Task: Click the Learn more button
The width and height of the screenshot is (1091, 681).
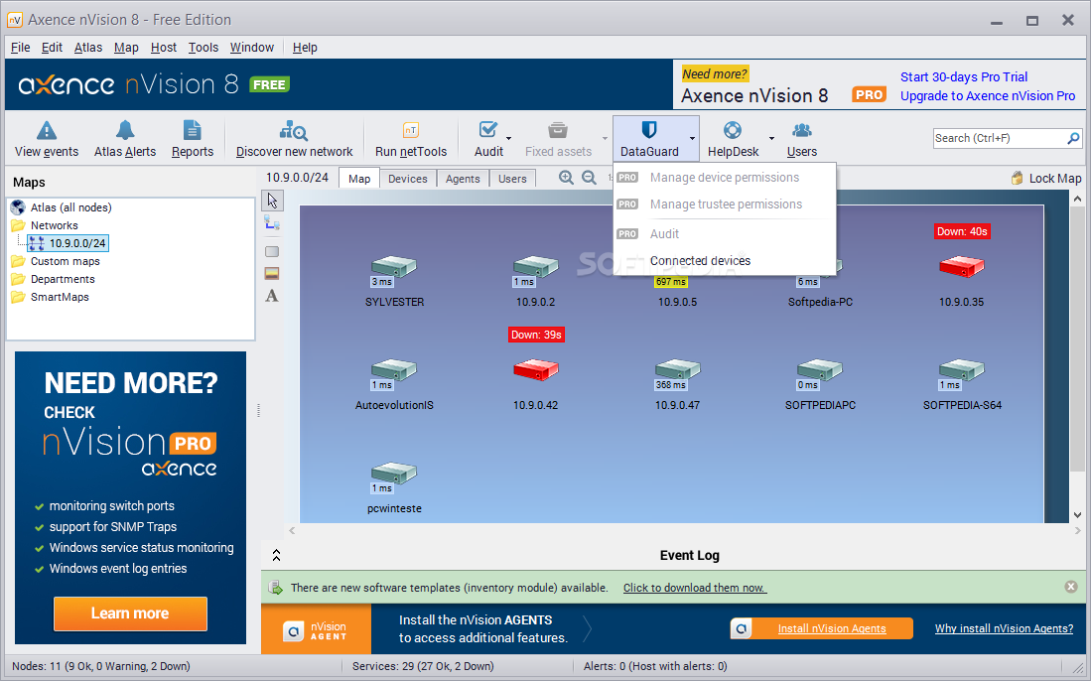Action: click(130, 613)
